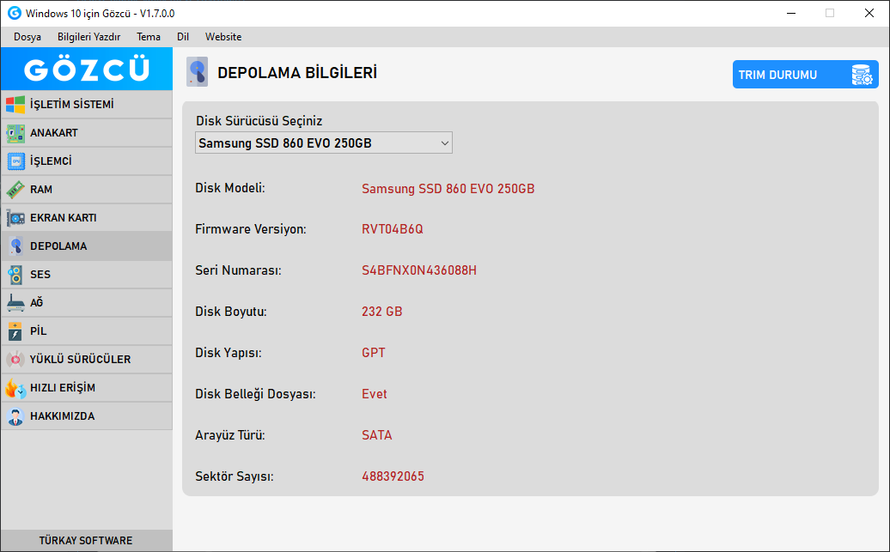Click serial number S4BFNX0N436088H
This screenshot has height=552, width=890.
[x=419, y=270]
